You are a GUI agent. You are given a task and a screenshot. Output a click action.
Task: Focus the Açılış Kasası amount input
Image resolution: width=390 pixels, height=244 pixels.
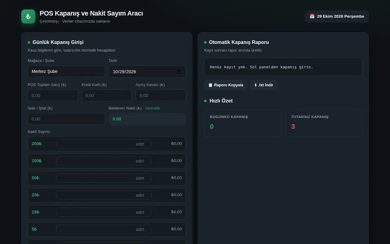(x=161, y=96)
